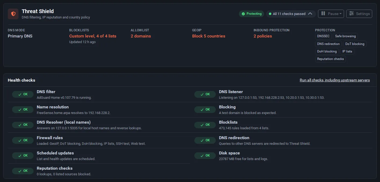Click text AdGuard Home v0.107.79 is running

tap(64, 98)
